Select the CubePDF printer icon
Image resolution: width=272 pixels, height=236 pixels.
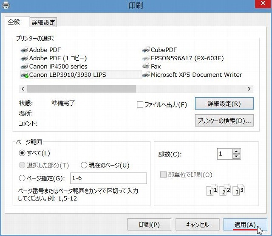146,50
